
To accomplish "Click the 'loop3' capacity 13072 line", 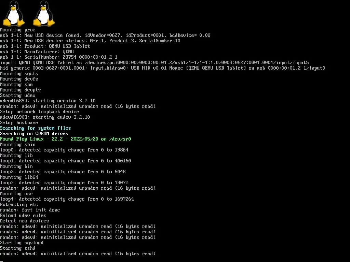I will click(64, 183).
